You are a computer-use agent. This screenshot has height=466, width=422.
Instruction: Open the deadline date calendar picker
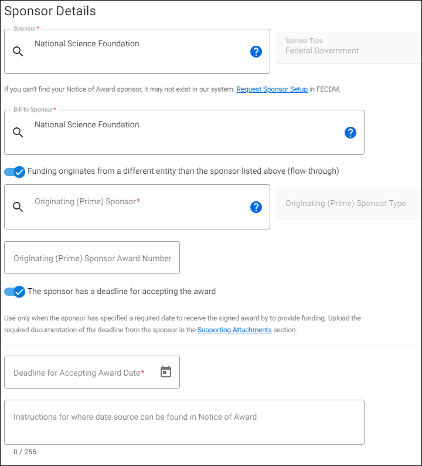pos(166,372)
